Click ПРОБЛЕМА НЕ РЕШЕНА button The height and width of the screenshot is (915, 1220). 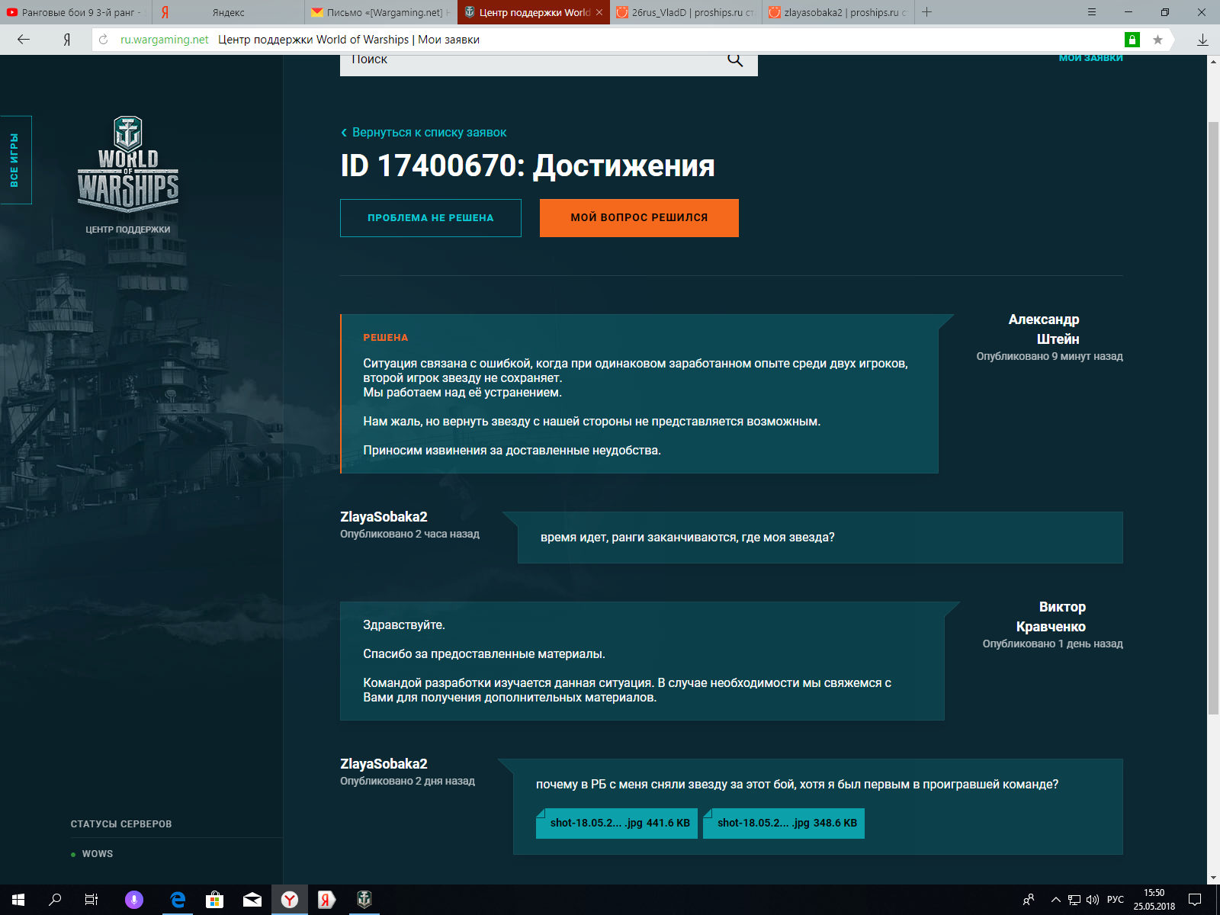coord(431,218)
